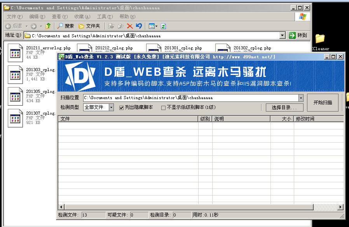The width and height of the screenshot is (349, 227).
Task: Click the 转到 green go arrow
Action: click(x=292, y=35)
